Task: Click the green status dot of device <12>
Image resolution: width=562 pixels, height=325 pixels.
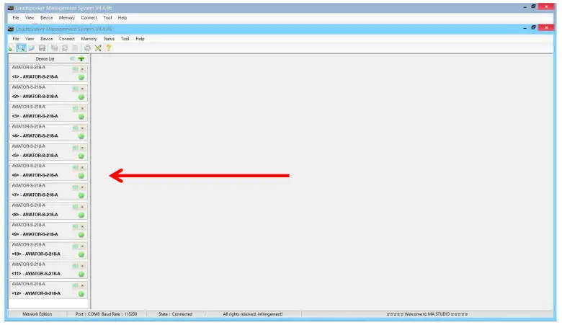Action: [81, 294]
